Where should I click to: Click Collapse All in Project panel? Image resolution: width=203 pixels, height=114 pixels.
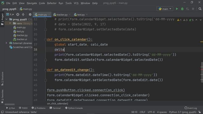[x=23, y=15]
